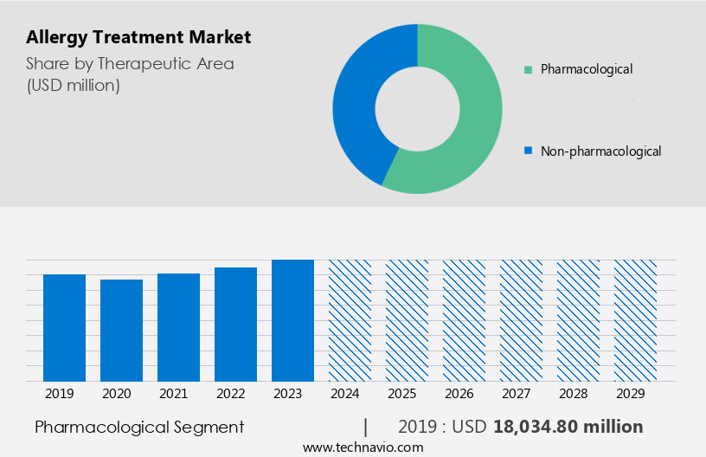The width and height of the screenshot is (706, 457).
Task: Select the 2022 bar in the chart
Action: pyautogui.click(x=235, y=324)
